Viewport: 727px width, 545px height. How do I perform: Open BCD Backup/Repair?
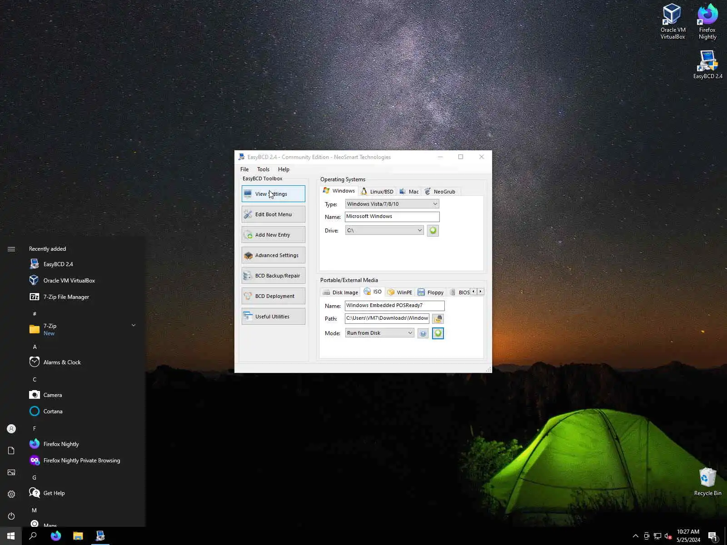coord(273,276)
